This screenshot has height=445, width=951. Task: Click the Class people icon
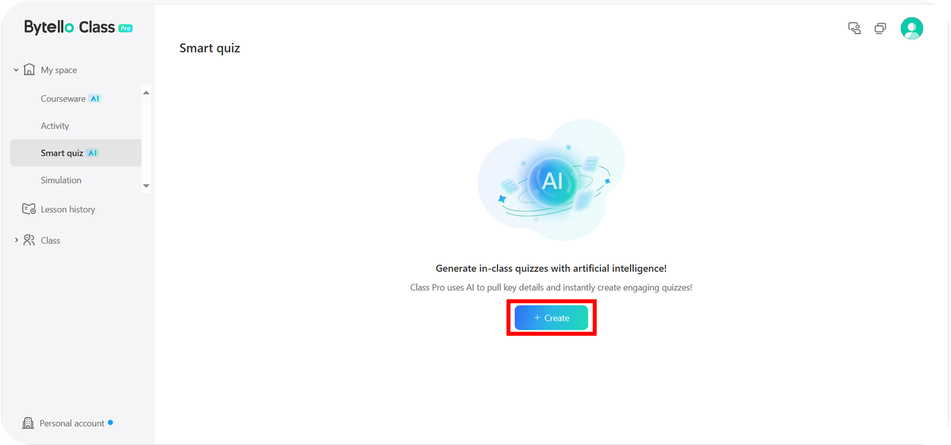[x=29, y=240]
